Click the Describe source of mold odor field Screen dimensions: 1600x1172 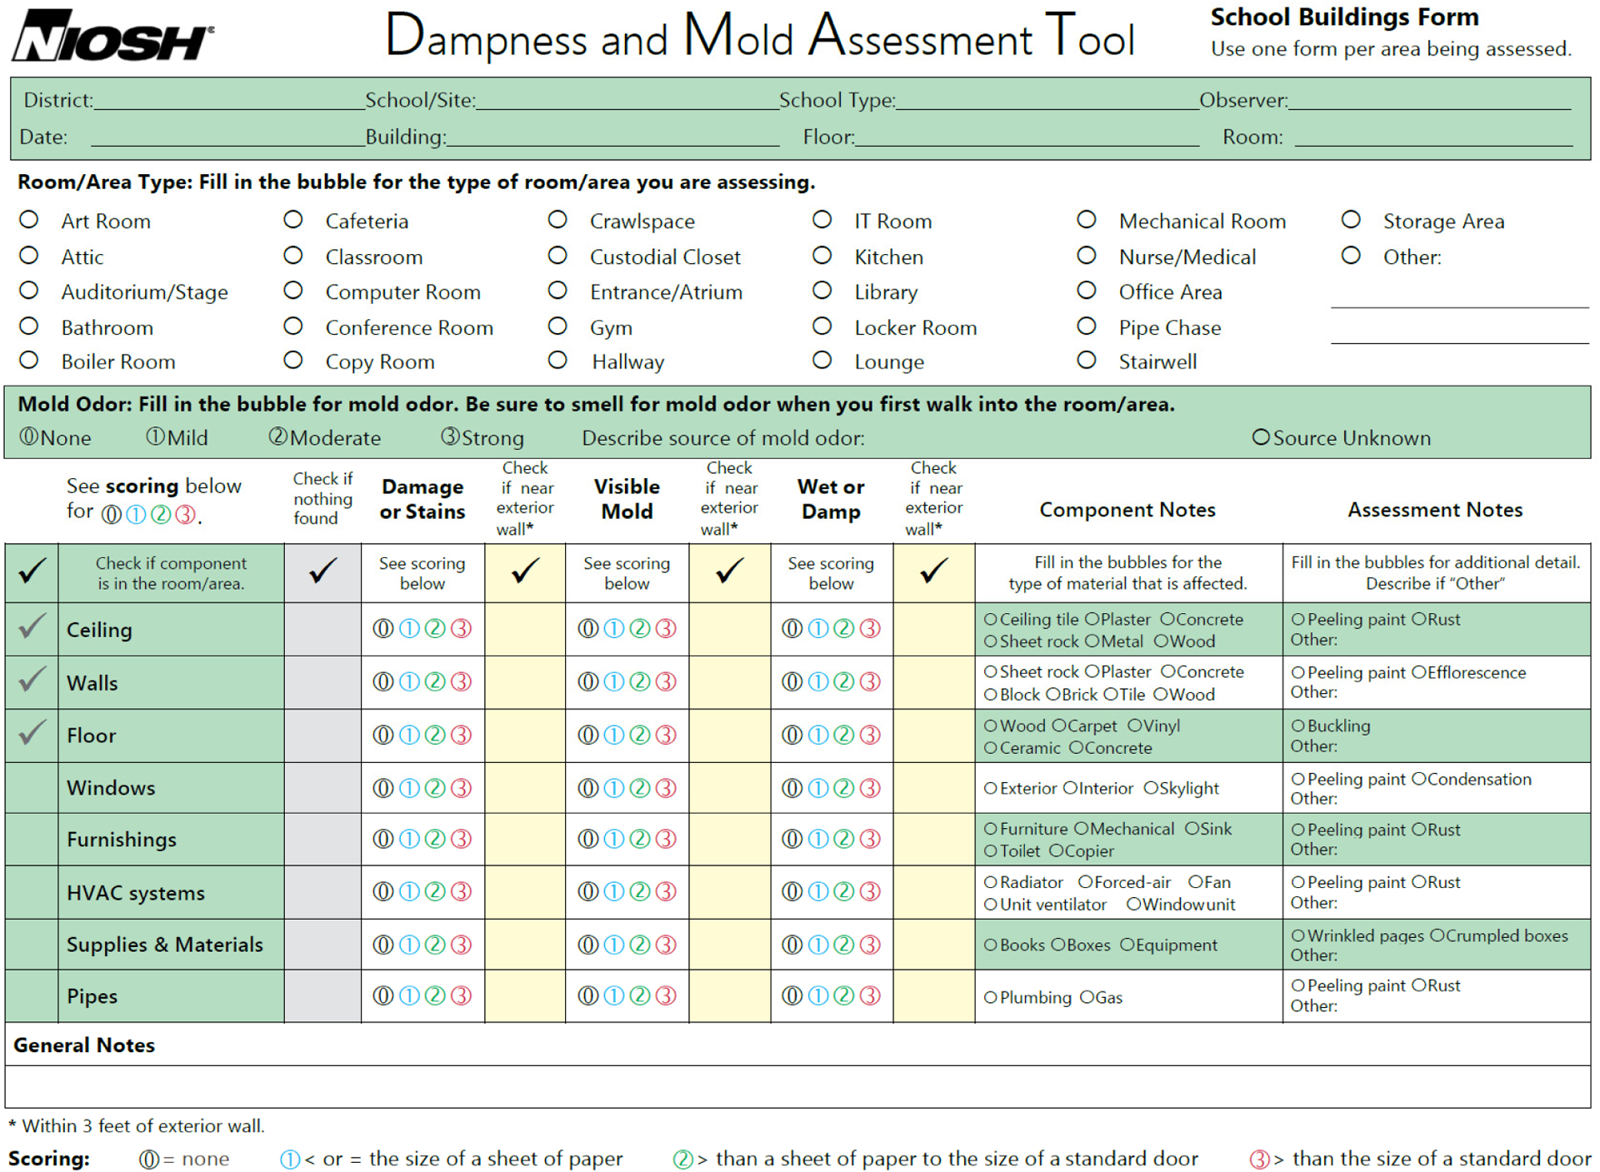coord(1057,438)
